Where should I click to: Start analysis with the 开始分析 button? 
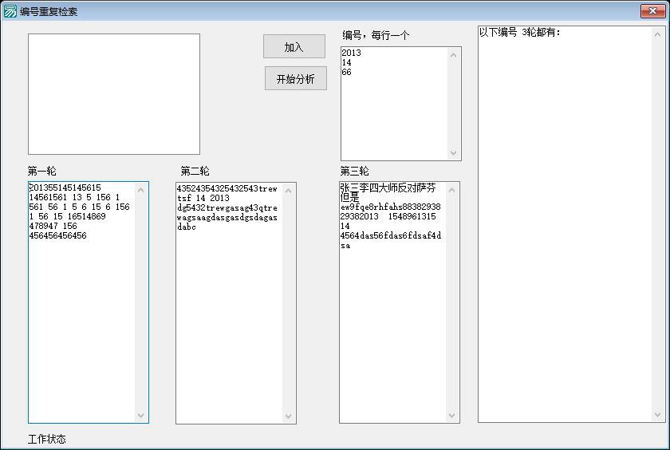295,79
